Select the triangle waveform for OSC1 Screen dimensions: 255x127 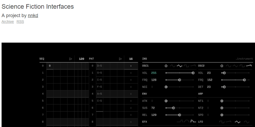click(179, 66)
